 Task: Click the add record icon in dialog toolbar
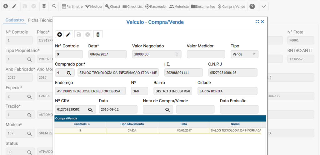(60, 35)
